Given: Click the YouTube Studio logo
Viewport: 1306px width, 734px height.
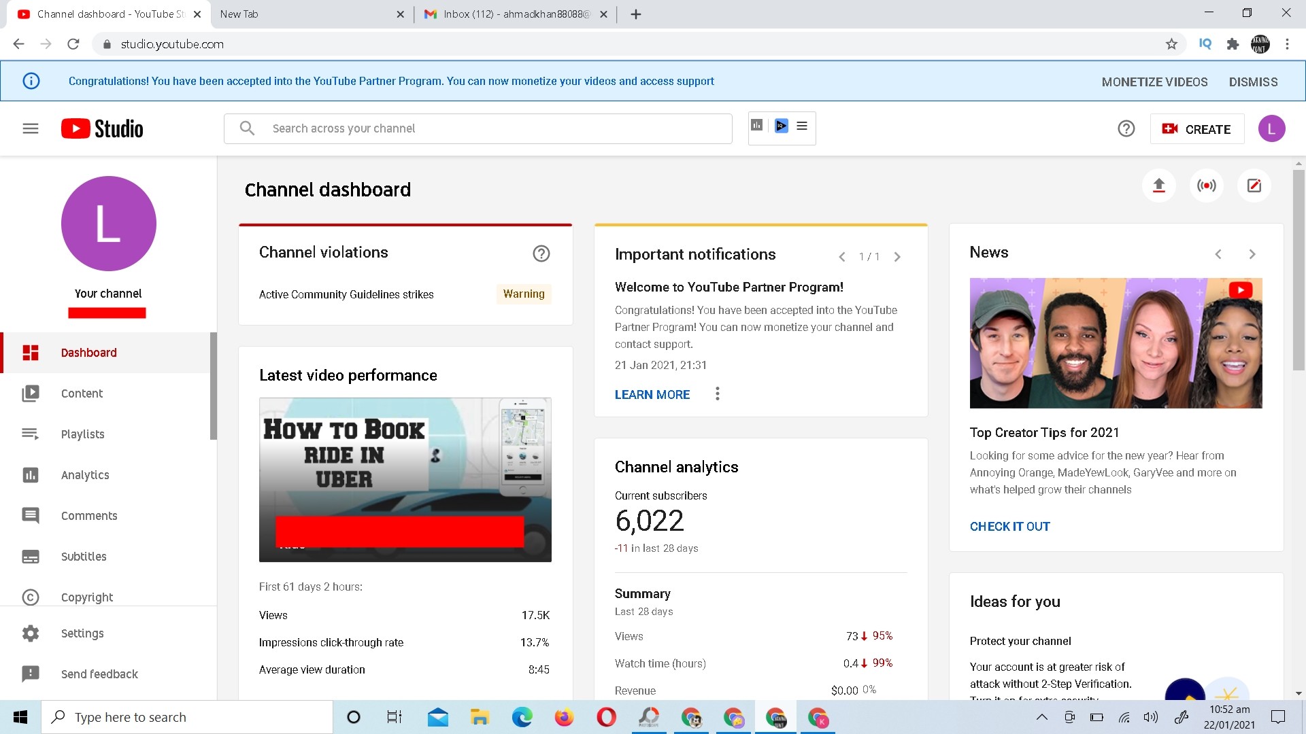Looking at the screenshot, I should coord(102,128).
